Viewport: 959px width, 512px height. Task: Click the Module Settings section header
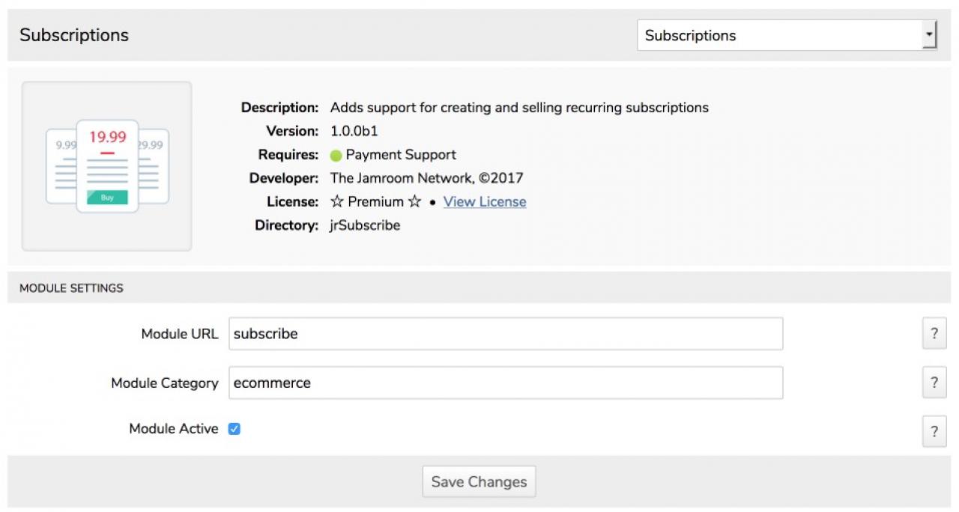[x=71, y=287]
